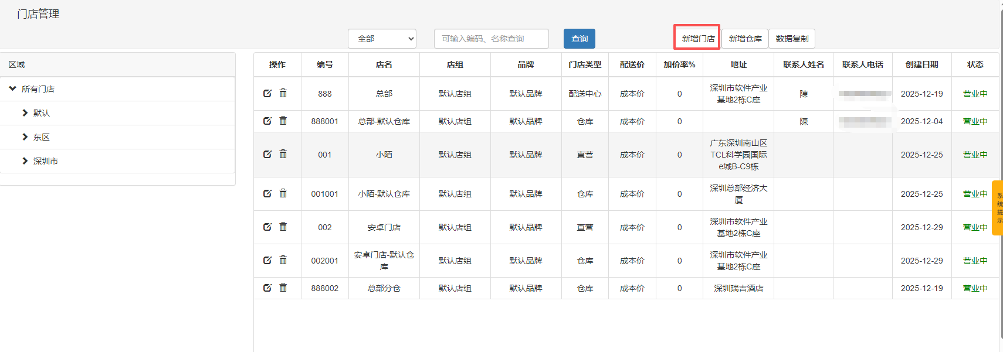The image size is (1003, 352).
Task: Click trash icon for 小陌-默认仓库 row
Action: (283, 193)
